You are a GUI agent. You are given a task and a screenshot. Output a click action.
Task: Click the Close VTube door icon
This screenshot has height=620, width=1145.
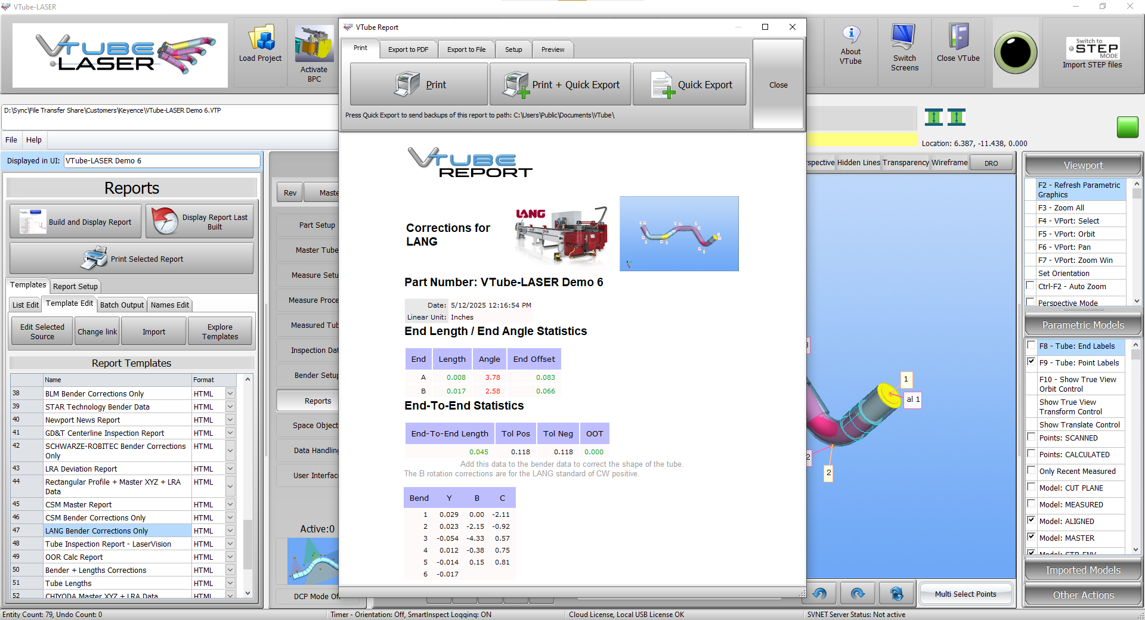coord(958,37)
